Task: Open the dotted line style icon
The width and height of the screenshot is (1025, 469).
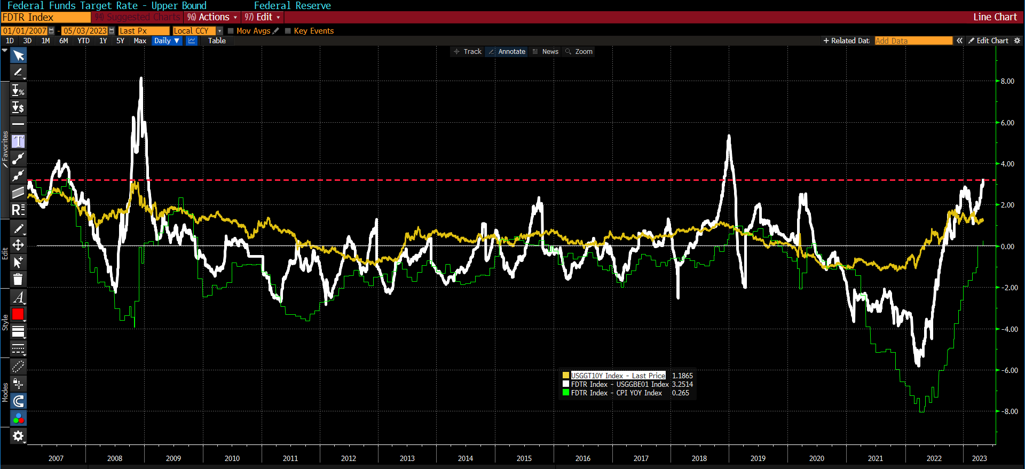Action: [x=18, y=348]
